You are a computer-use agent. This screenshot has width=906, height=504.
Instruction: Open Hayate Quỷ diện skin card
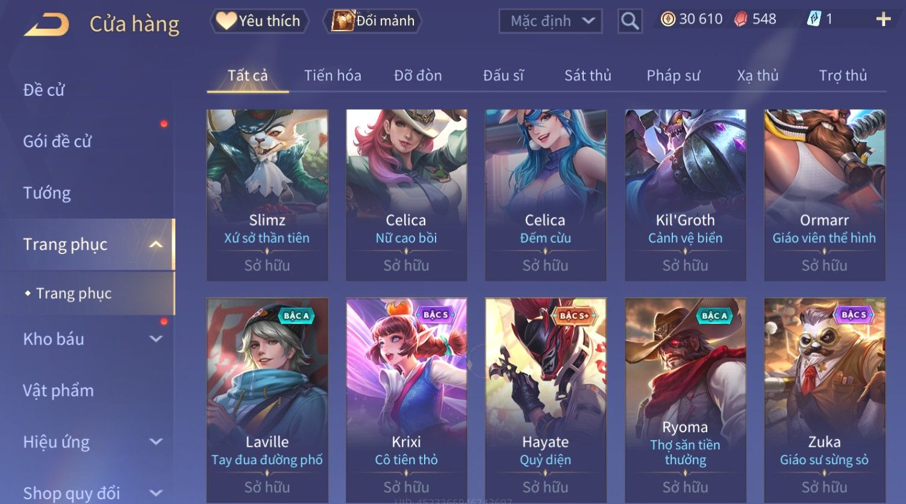(x=546, y=400)
